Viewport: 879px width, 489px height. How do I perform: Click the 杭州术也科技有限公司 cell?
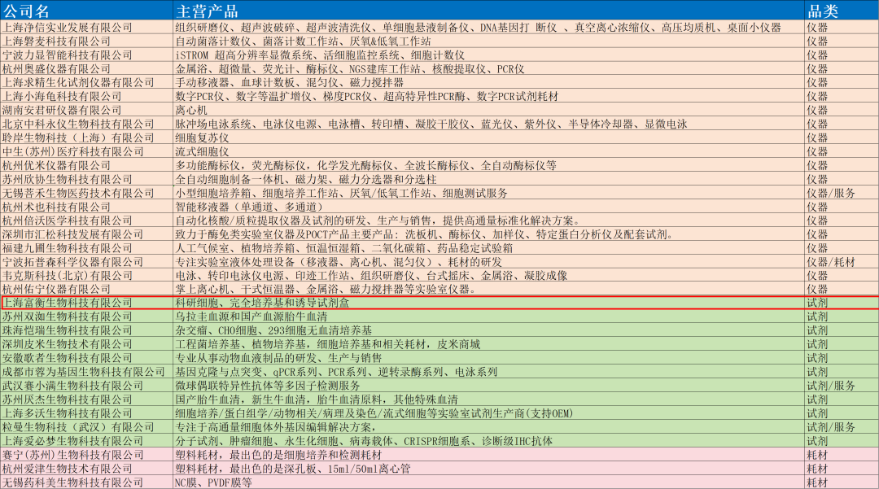[86, 207]
